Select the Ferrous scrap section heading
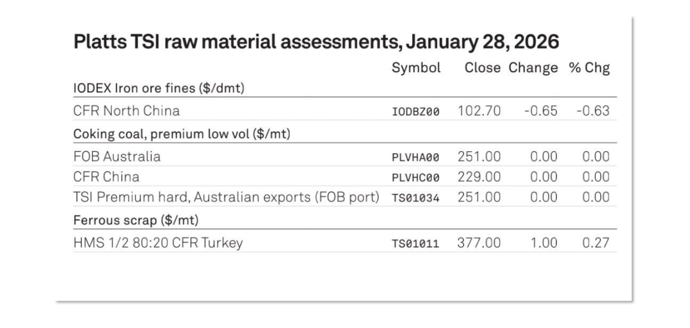Screen dimensions: 690x328 [136, 220]
